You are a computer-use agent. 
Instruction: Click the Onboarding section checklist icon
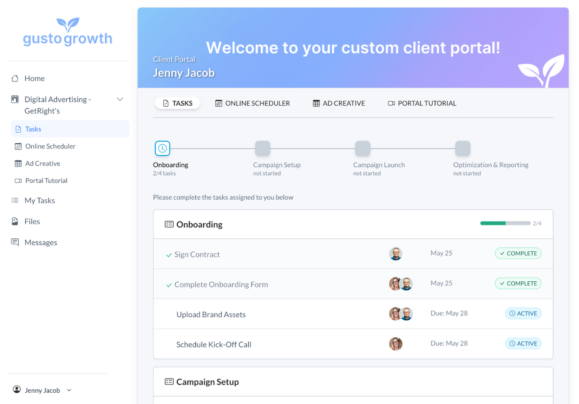click(169, 224)
